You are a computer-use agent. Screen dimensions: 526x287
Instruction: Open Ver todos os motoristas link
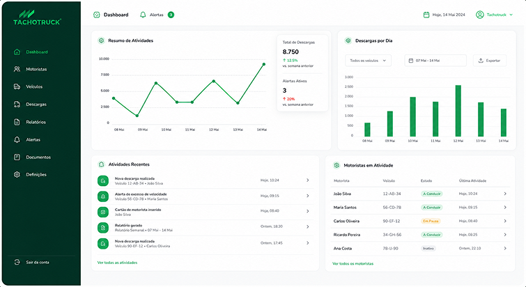[x=353, y=263]
